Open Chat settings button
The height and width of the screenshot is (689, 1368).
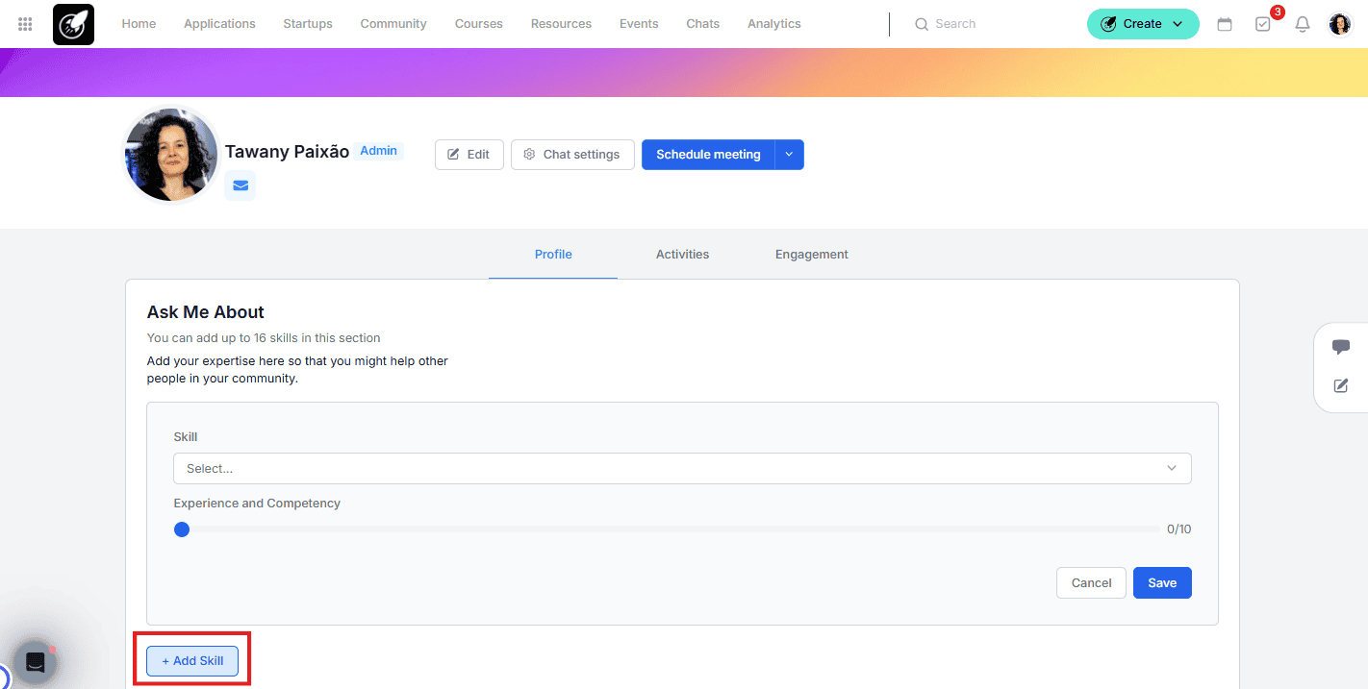[572, 155]
